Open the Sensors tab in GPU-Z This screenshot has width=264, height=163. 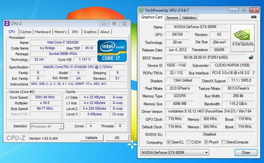point(172,18)
